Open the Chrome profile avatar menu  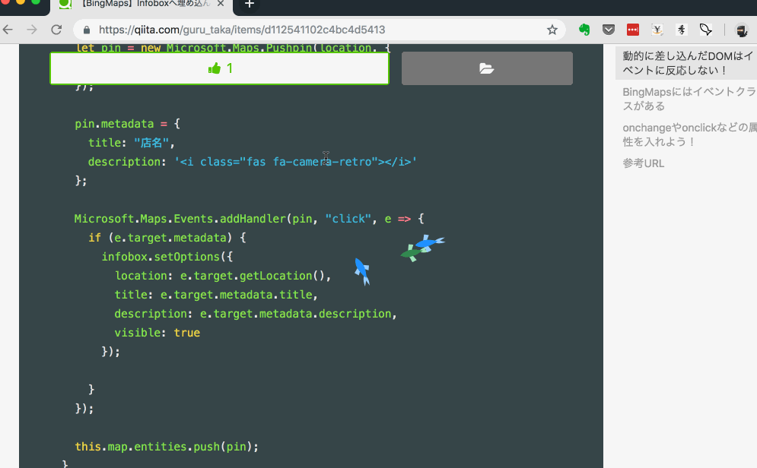[742, 30]
